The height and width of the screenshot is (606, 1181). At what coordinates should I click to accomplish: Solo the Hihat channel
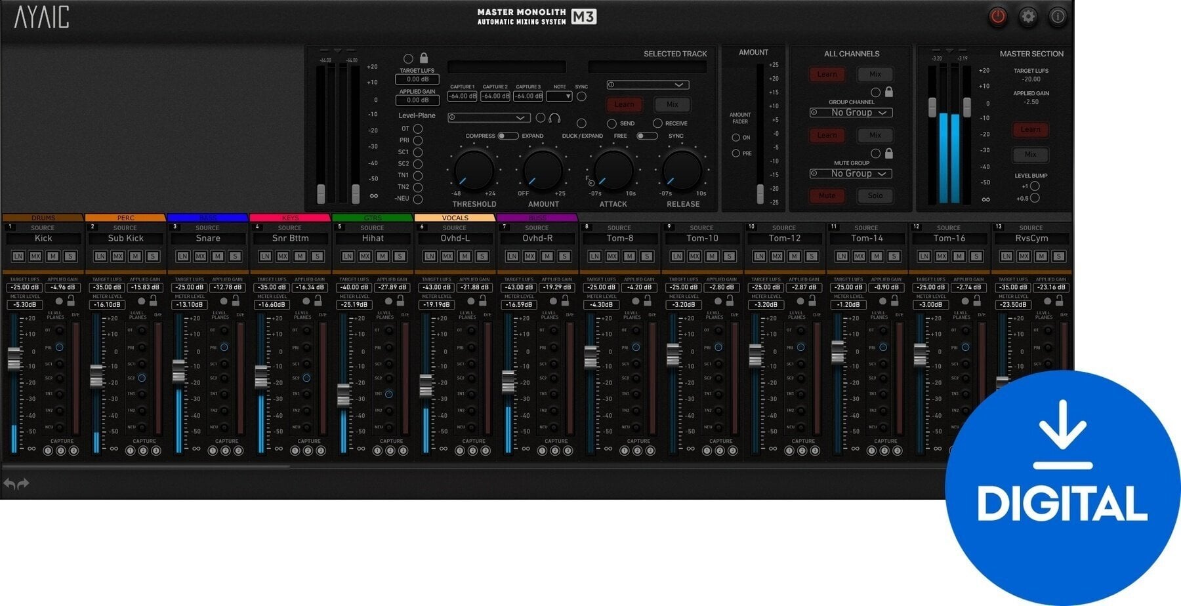(400, 256)
